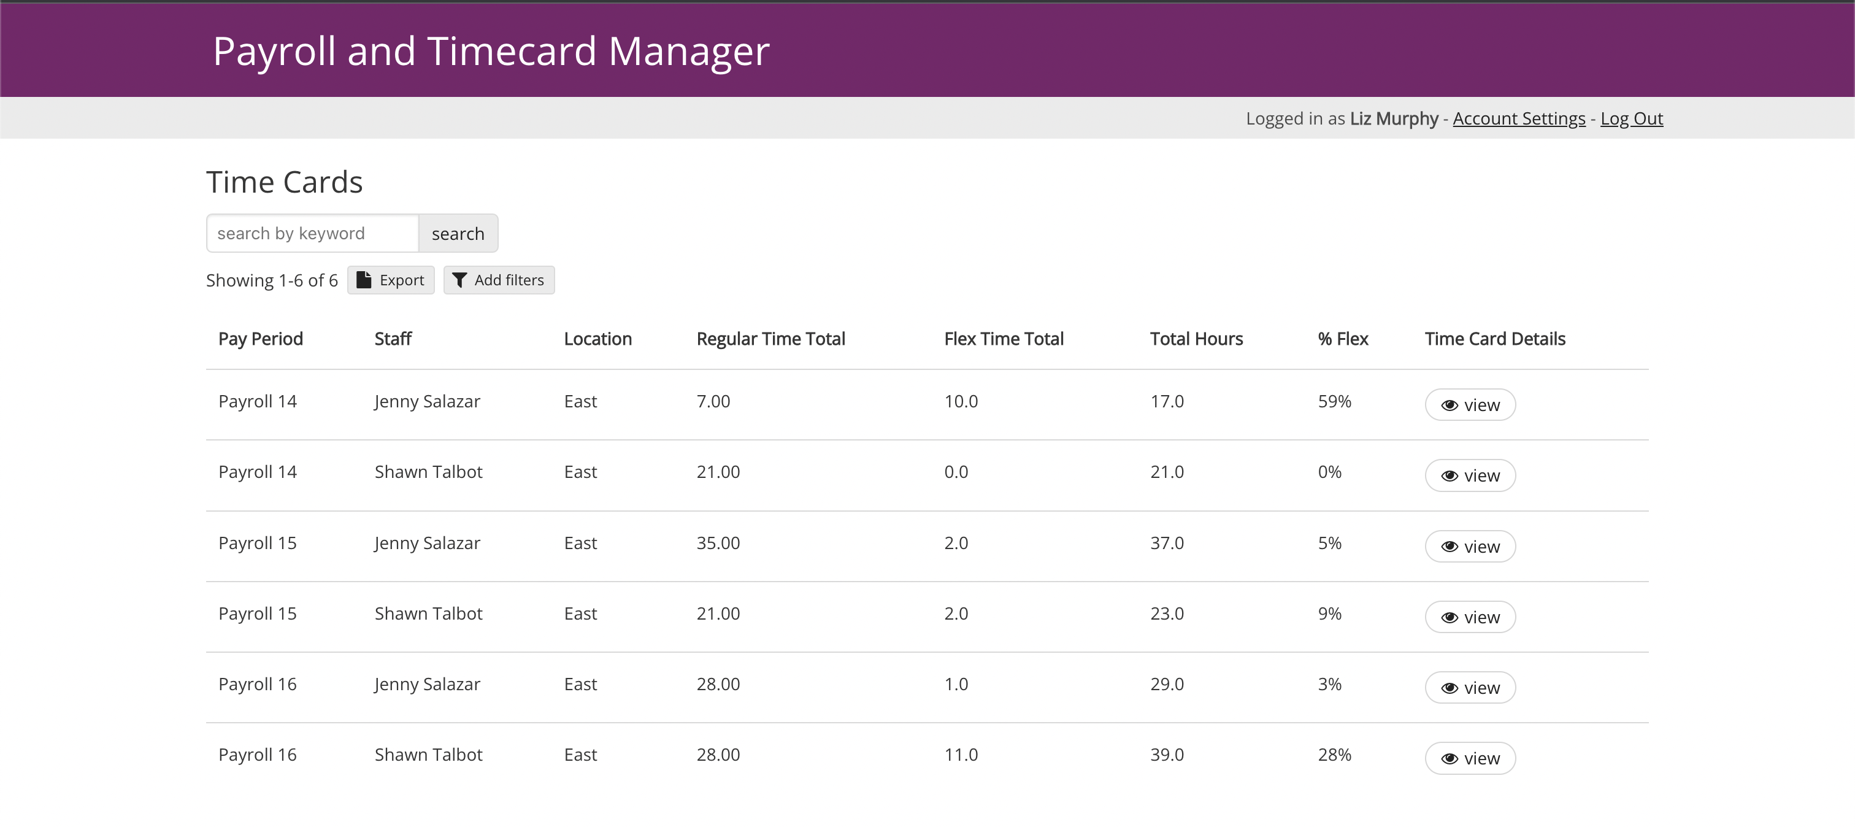The width and height of the screenshot is (1855, 827).
Task: View Shawn Talbot's Payroll 16 time card
Action: (1470, 758)
